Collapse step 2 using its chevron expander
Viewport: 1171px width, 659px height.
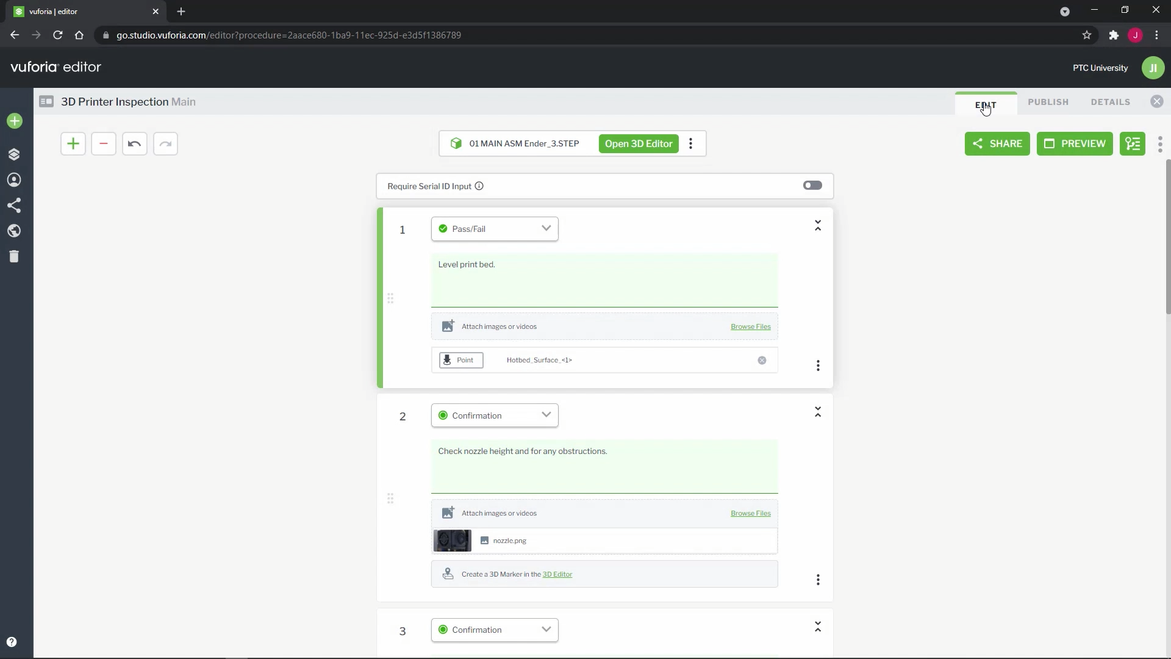818,412
